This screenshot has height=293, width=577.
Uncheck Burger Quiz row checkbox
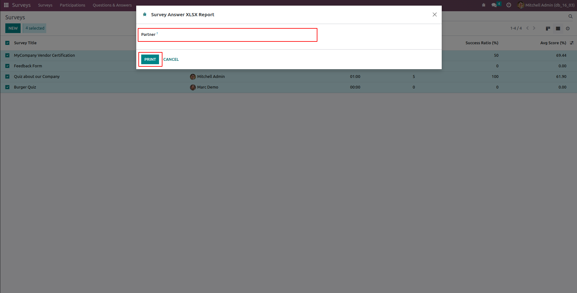click(7, 87)
